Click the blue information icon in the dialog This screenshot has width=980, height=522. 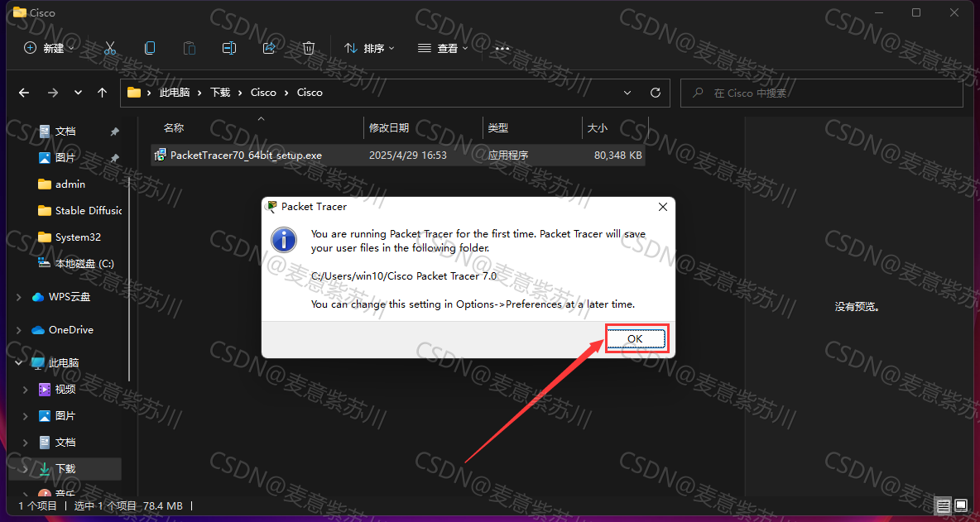(x=283, y=240)
